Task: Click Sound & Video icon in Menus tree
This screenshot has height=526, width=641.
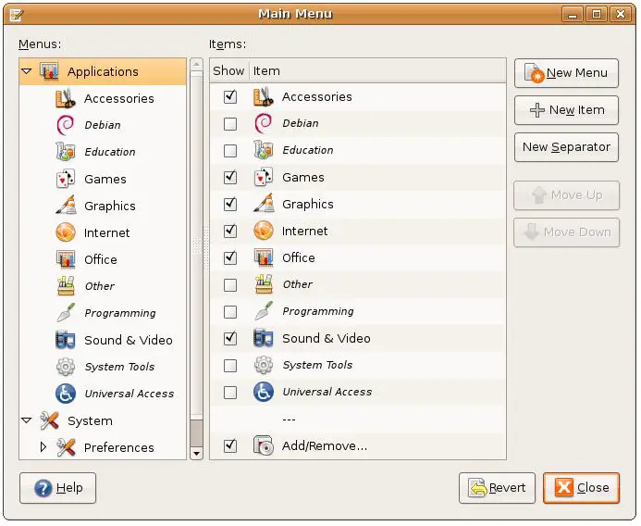Action: (66, 340)
